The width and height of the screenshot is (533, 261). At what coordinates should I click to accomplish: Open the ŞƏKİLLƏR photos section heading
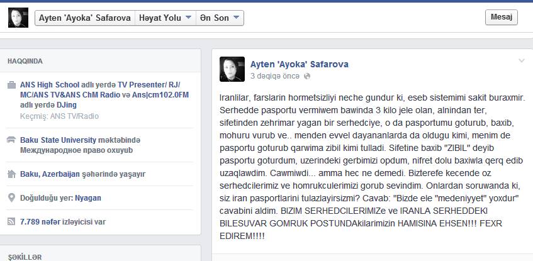[x=25, y=257]
